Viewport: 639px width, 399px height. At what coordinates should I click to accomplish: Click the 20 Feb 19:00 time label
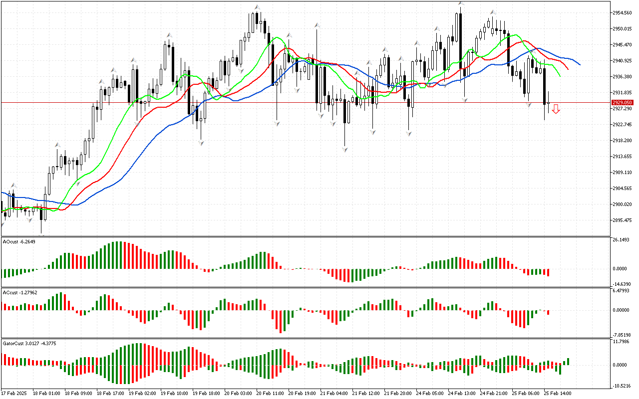[302, 394]
